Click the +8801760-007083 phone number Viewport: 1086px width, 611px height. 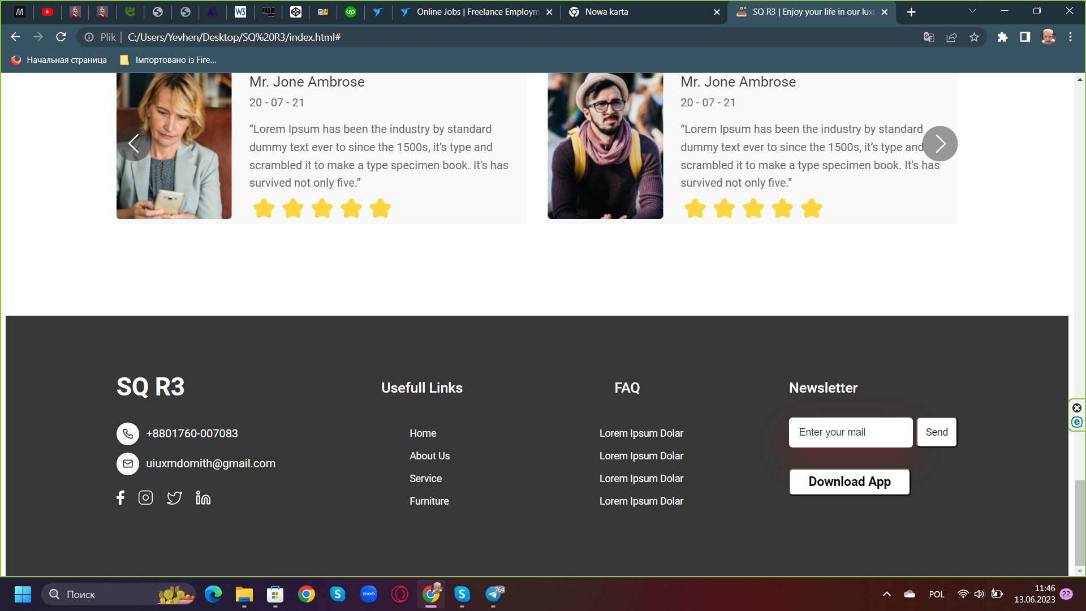coord(192,434)
